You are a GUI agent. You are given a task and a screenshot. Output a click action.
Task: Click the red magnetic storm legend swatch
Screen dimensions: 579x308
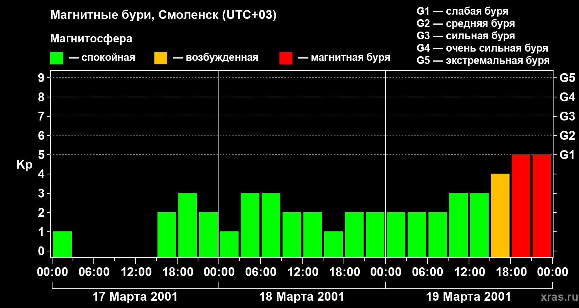point(286,58)
